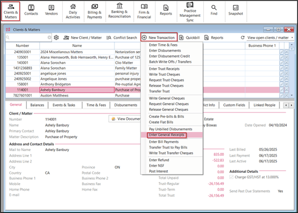The height and width of the screenshot is (213, 298).
Task: Select Enter Disbursements menu item
Action: click(165, 51)
